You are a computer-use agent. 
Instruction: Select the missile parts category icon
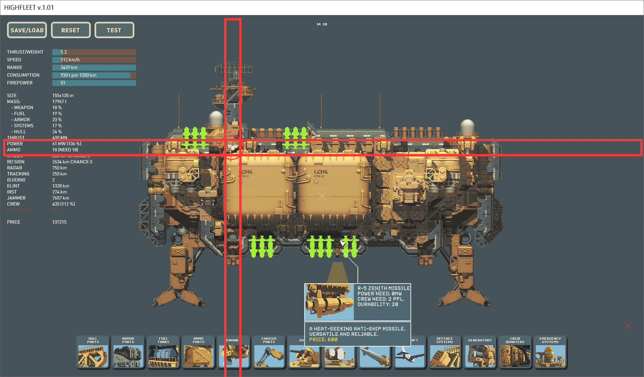coord(374,358)
